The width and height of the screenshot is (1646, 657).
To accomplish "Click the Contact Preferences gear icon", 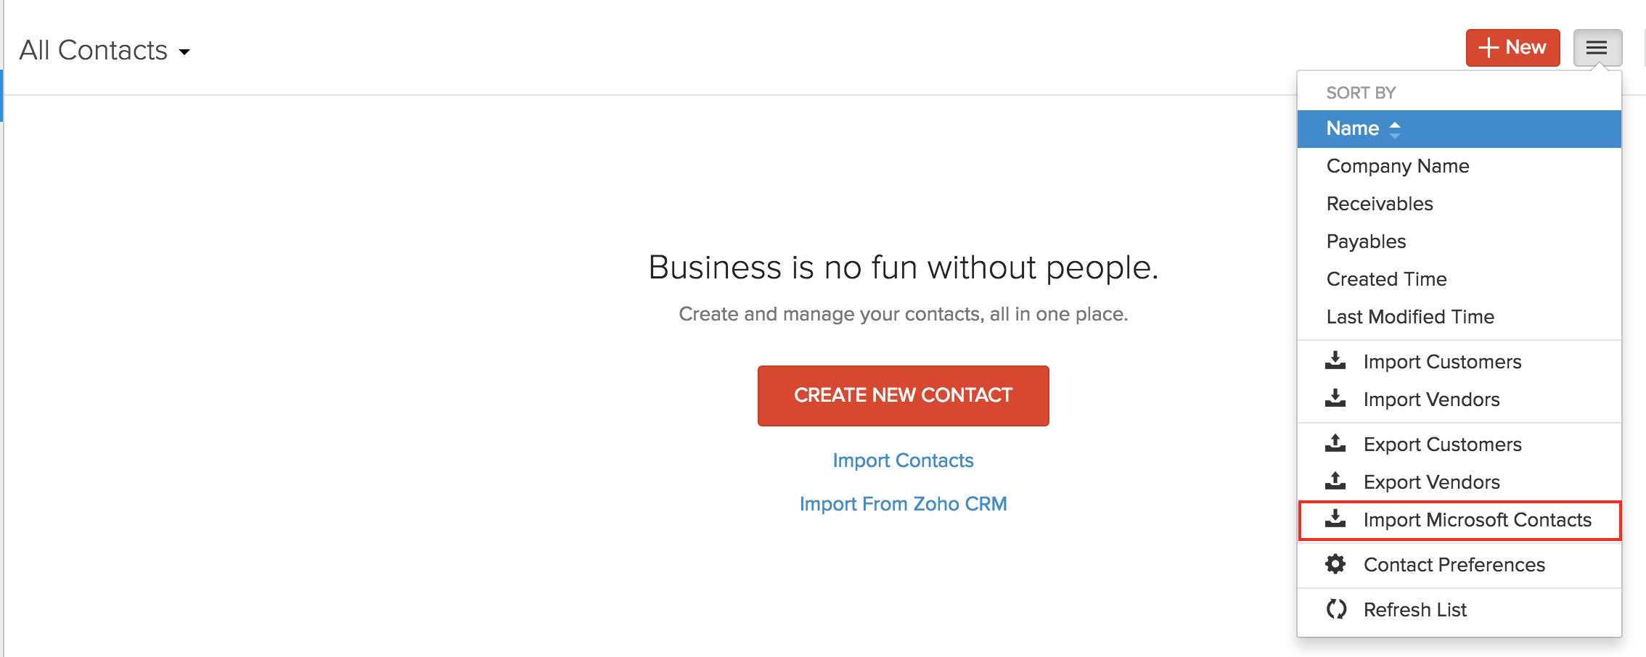I will (x=1335, y=564).
